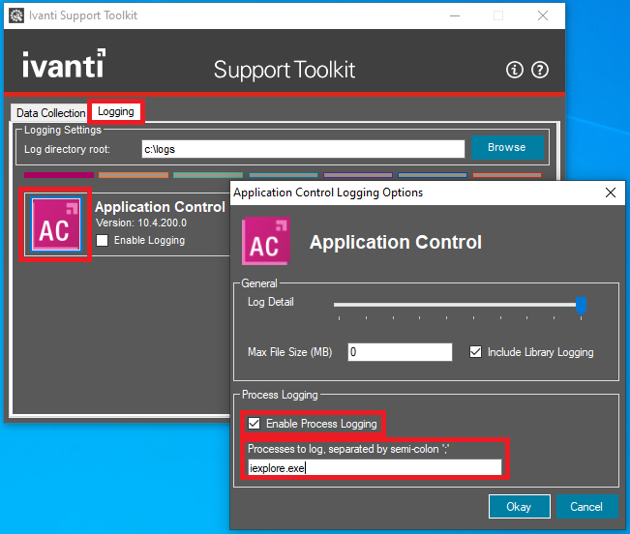Screen dimensions: 630x534
Task: Click the Ivanti Support Toolkit title bar icon
Action: click(16, 15)
